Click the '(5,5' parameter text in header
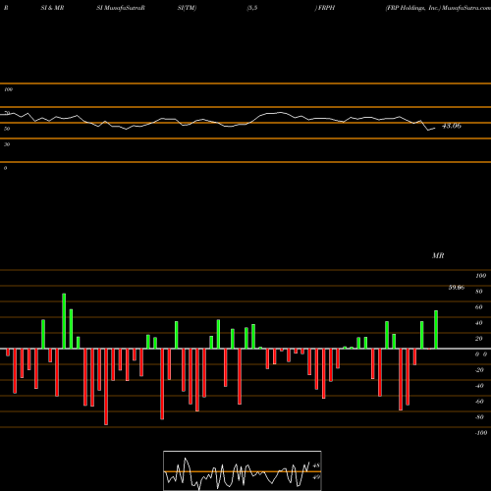The width and height of the screenshot is (491, 491). coord(252,8)
